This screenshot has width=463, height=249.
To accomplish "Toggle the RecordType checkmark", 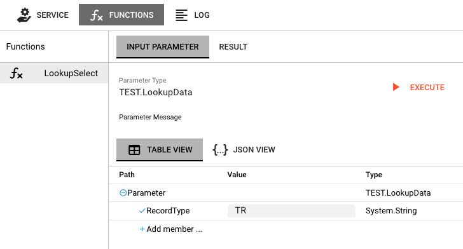I will click(x=142, y=211).
